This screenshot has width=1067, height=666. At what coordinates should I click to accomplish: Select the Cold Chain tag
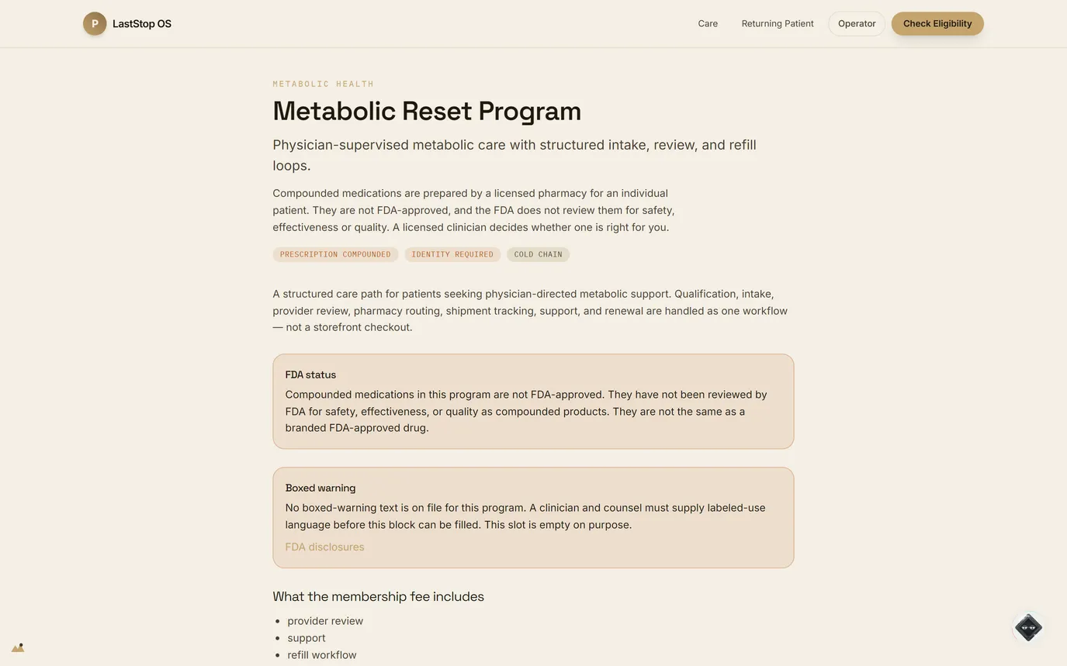[x=538, y=254]
